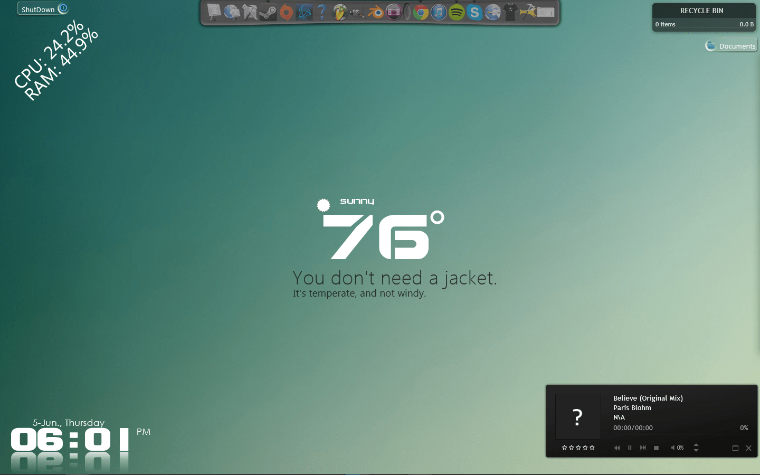Launch Steam from the dock
This screenshot has width=760, height=475.
(x=268, y=12)
